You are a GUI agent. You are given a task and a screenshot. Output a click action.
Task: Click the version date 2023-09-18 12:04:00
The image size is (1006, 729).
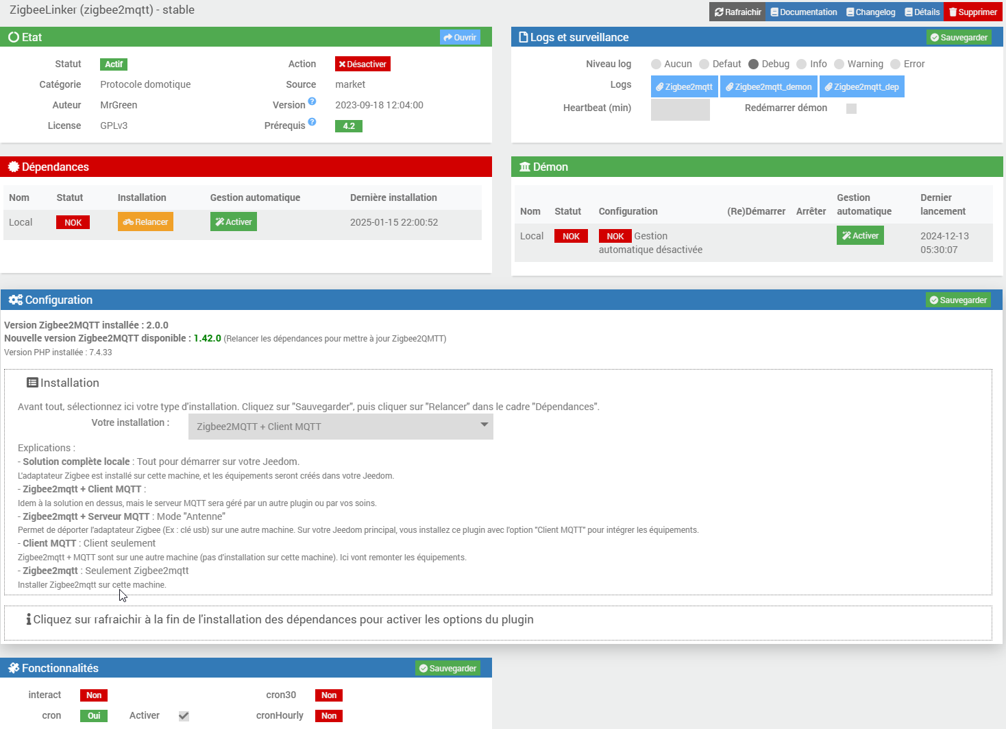(379, 105)
